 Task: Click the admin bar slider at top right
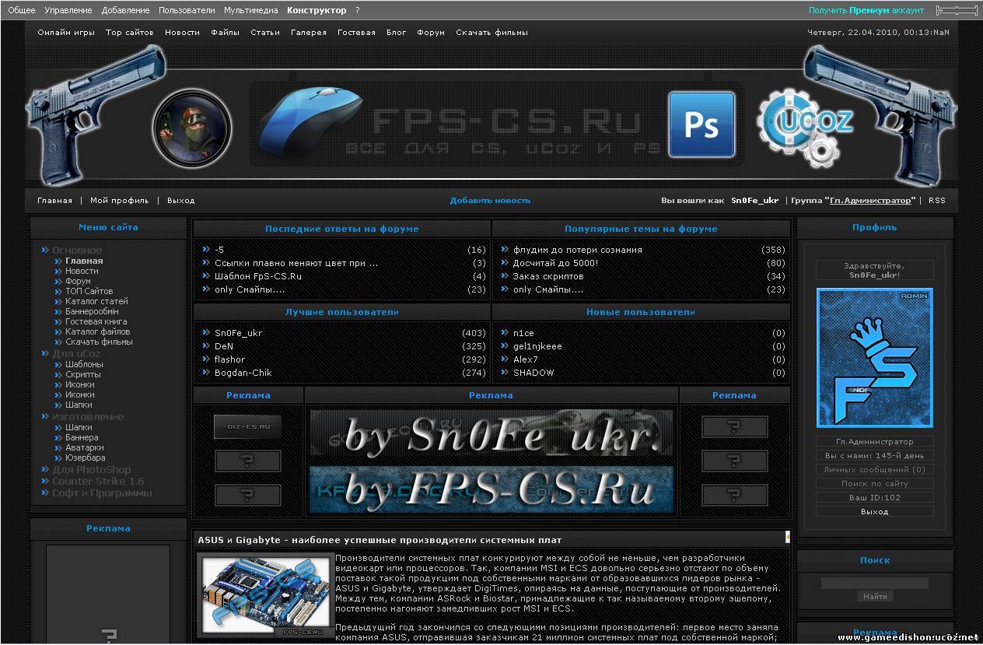pos(956,10)
